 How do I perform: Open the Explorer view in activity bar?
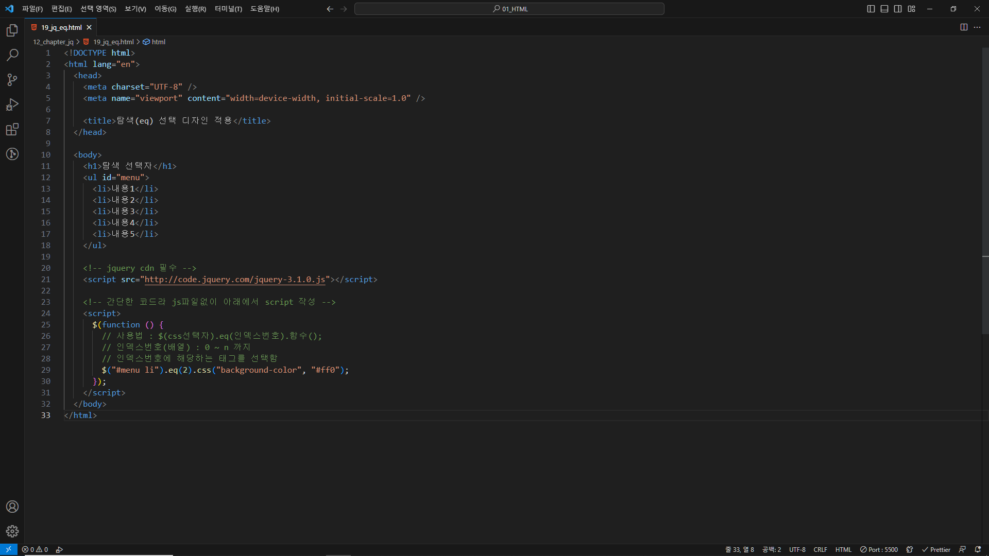(x=12, y=30)
